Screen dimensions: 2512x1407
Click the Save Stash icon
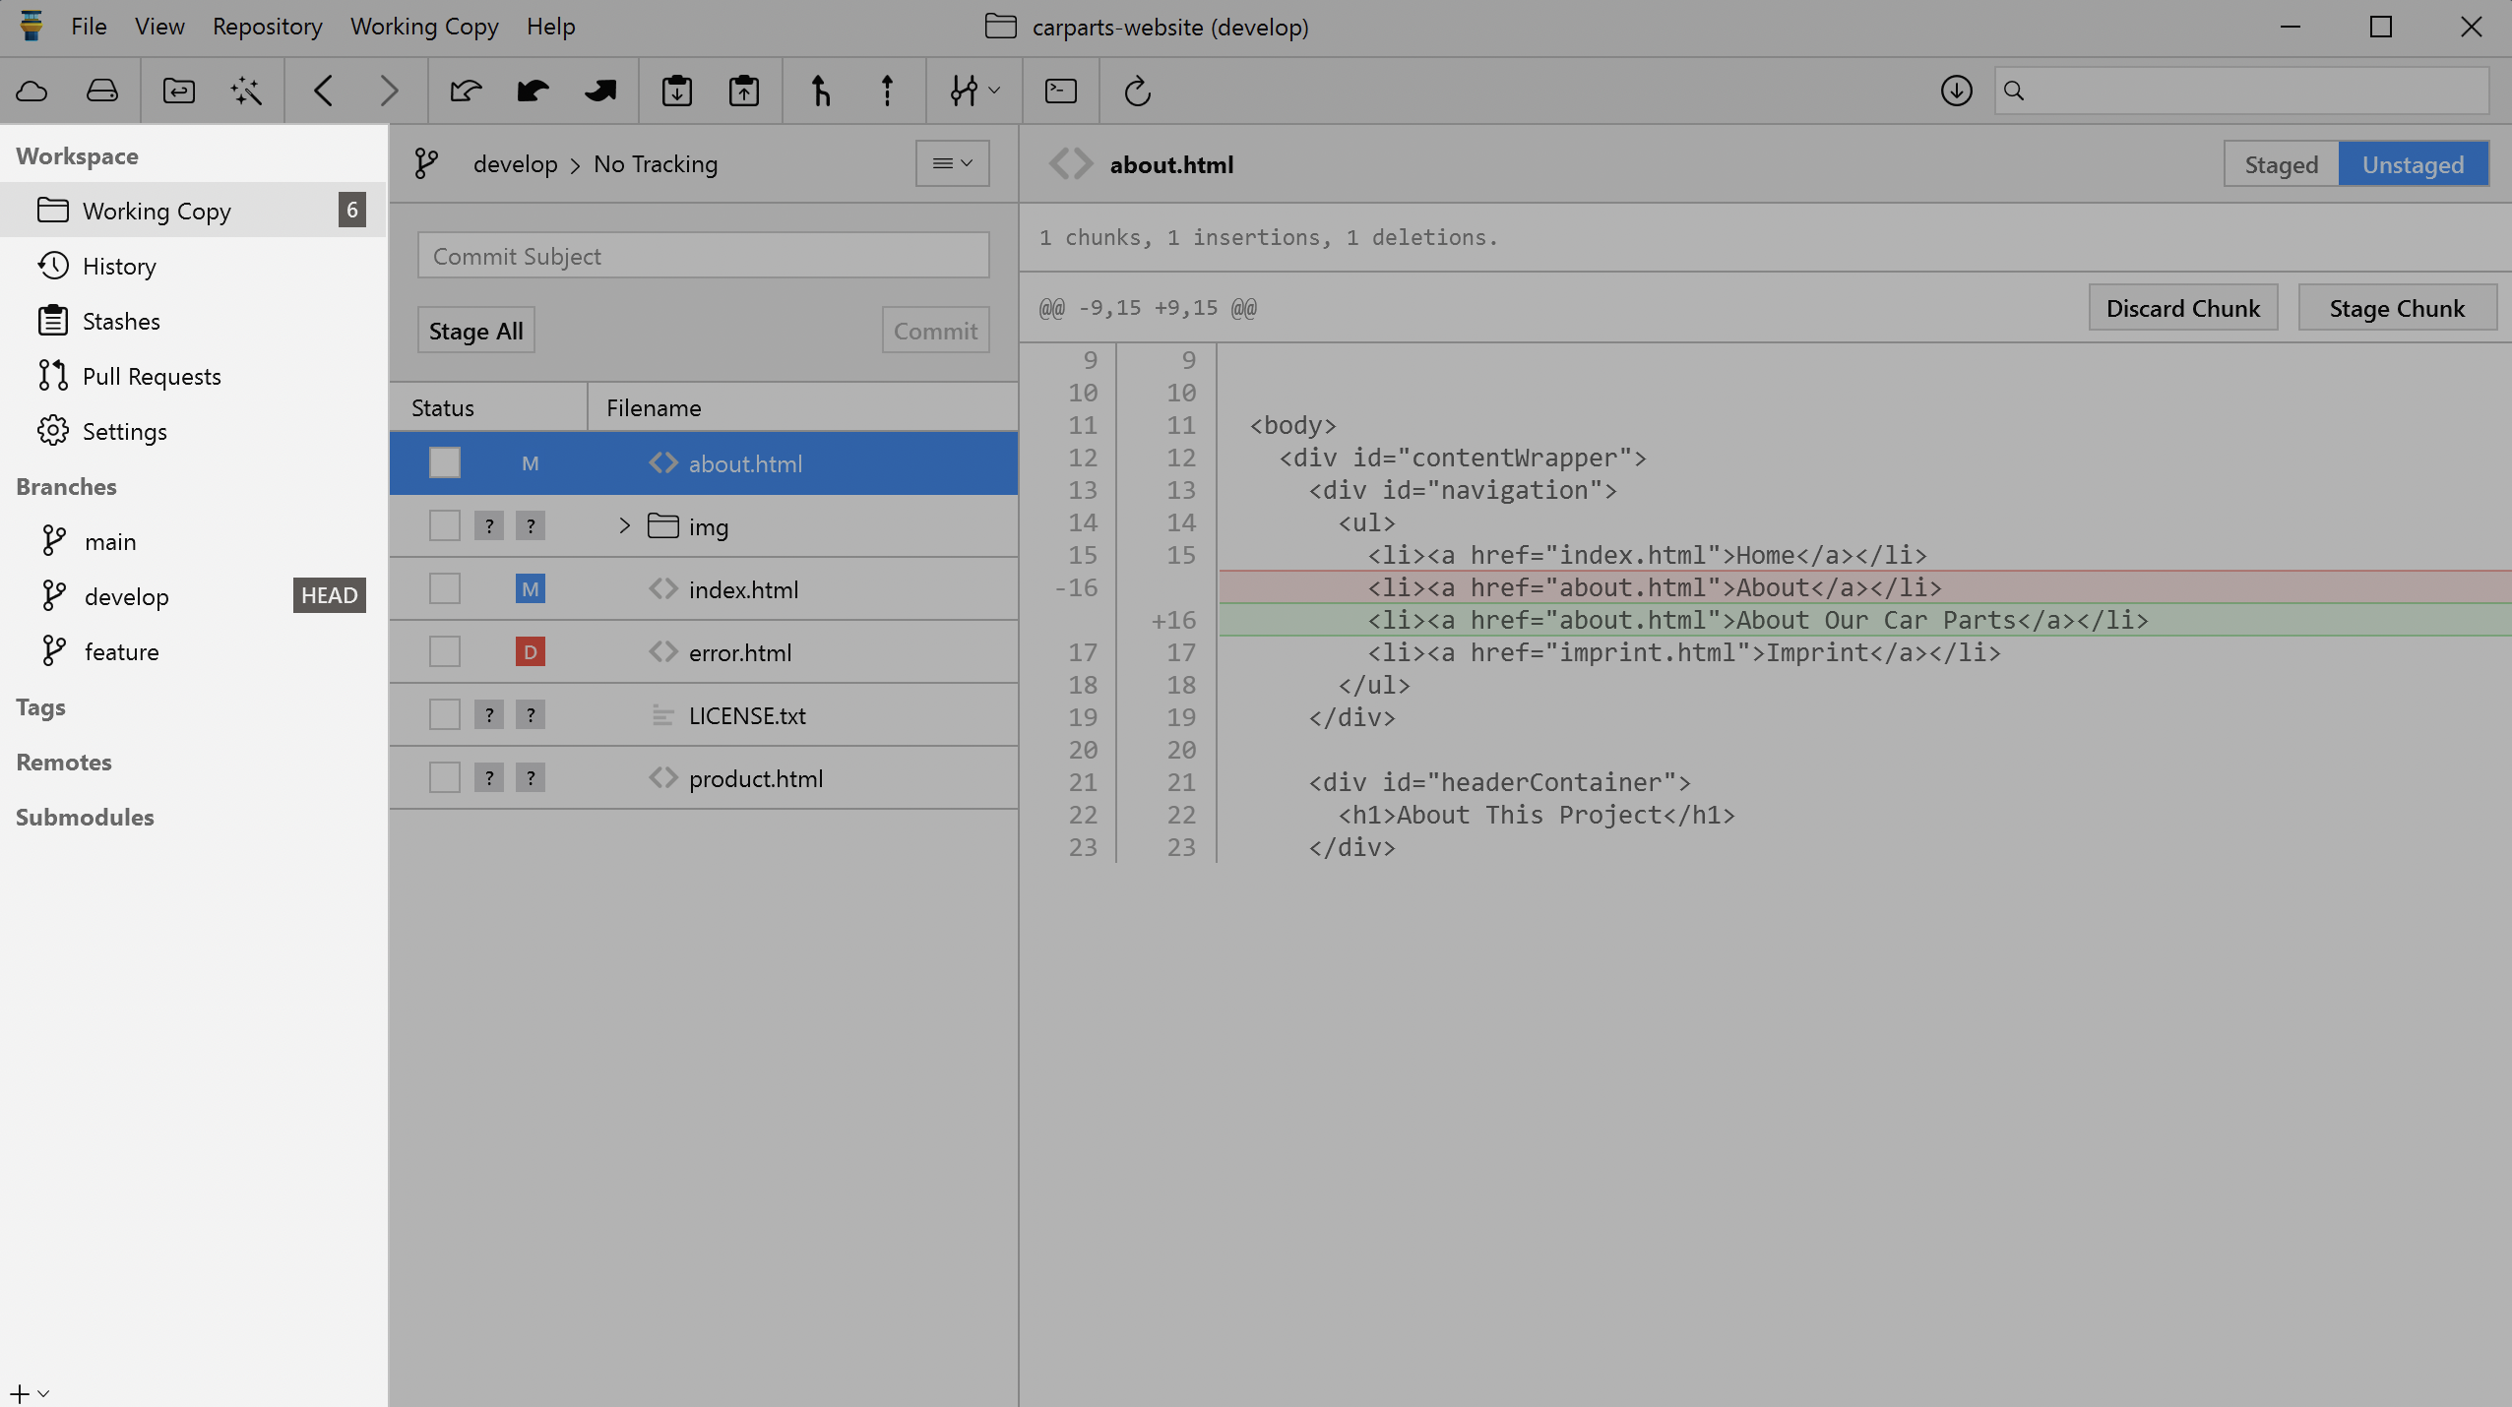pos(677,92)
